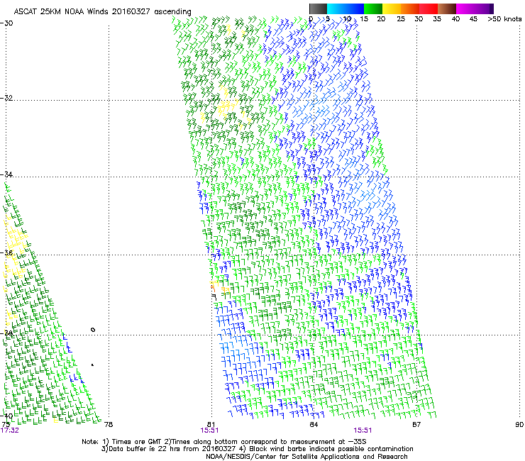Click the '>50 knots' legend label
Viewport: 525px width, 461px height.
(504, 19)
